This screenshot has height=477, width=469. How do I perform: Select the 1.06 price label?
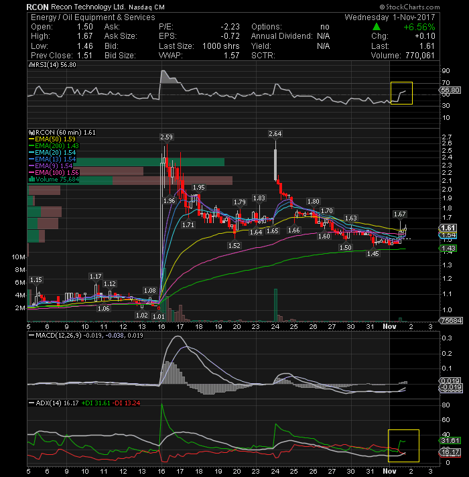103,309
